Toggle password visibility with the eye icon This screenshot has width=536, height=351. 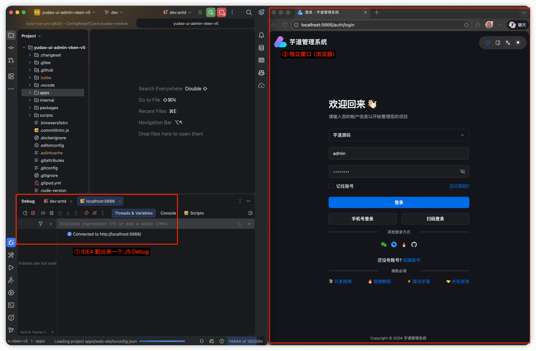point(462,171)
